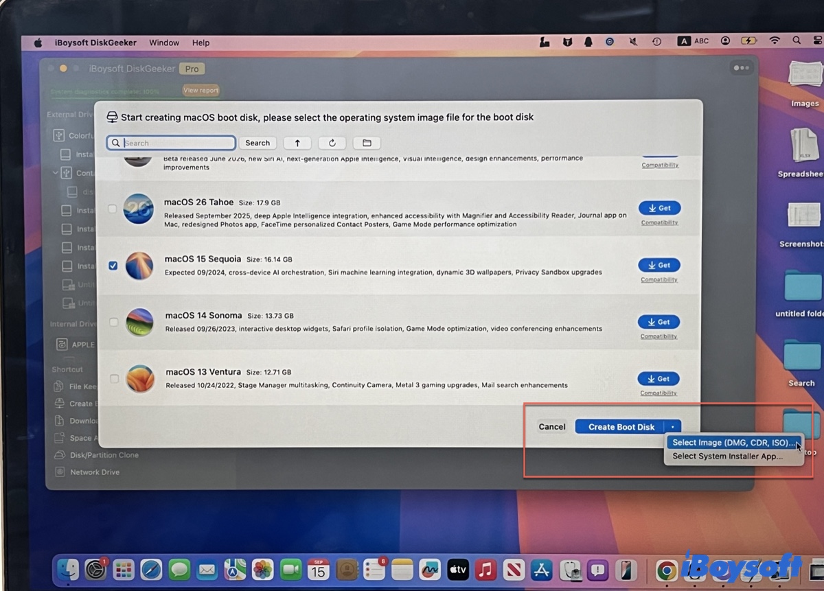
Task: Click the refresh list icon
Action: point(332,143)
